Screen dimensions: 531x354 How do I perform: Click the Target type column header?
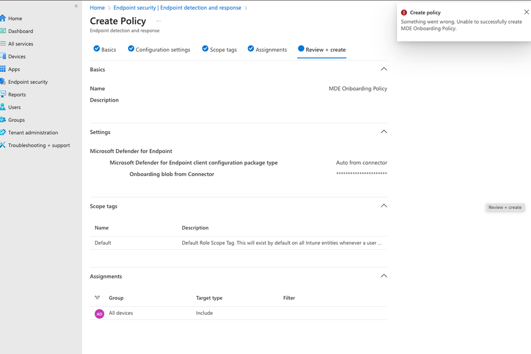tap(209, 298)
